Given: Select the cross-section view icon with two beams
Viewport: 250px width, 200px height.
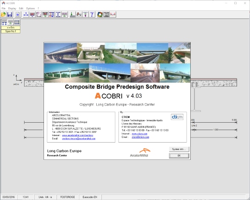Looking at the screenshot, I should pyautogui.click(x=4, y=23).
